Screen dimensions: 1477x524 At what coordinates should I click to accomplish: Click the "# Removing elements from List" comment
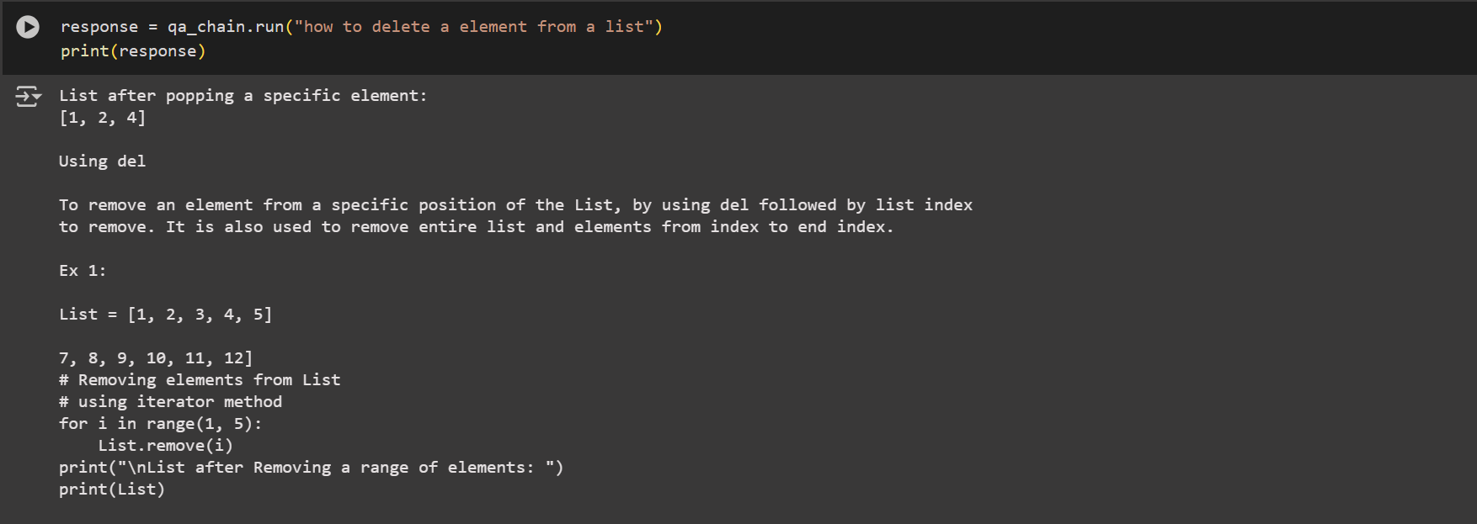pos(200,380)
